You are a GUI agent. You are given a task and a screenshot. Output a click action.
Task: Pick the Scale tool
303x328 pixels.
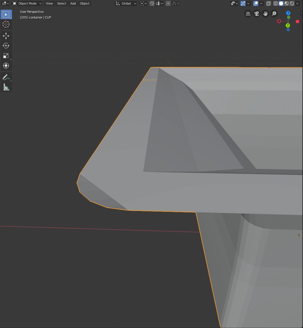6,56
